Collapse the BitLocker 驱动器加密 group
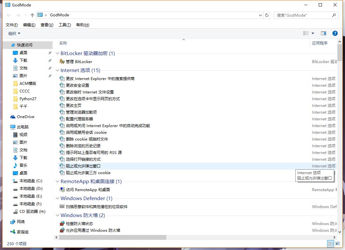The width and height of the screenshot is (345, 250). click(x=57, y=53)
